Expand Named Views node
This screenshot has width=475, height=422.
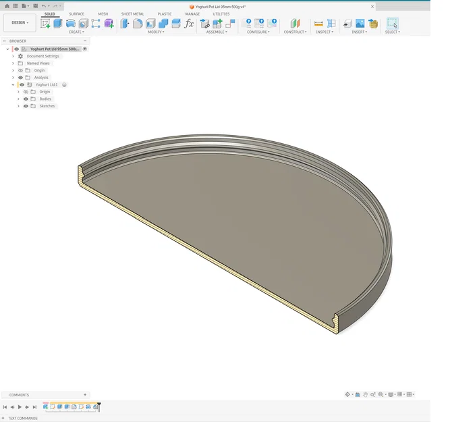point(13,63)
